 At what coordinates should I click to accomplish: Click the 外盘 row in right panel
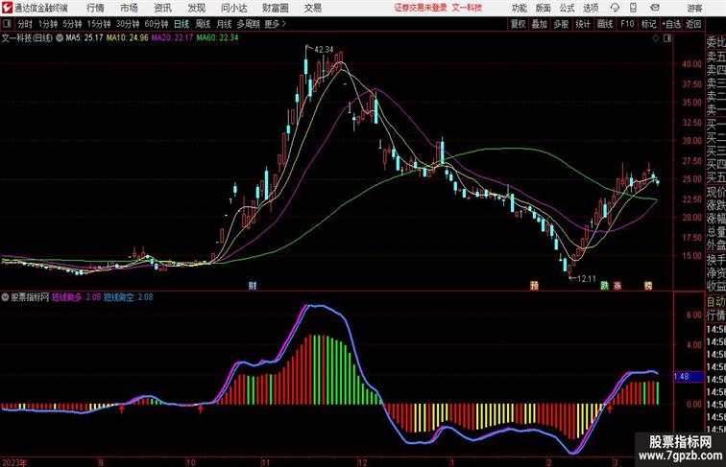(715, 245)
